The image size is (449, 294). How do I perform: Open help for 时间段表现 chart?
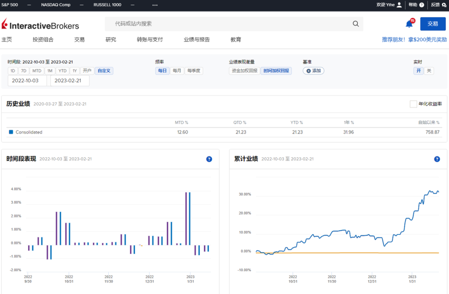[x=209, y=159]
